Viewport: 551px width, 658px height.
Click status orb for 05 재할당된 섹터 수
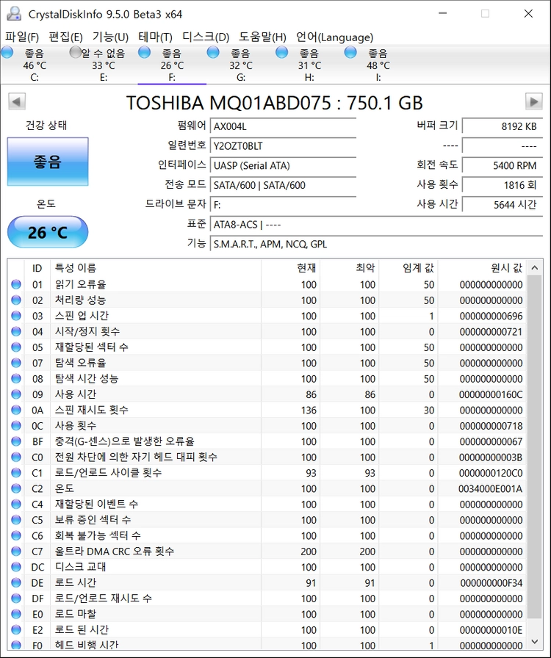pos(16,347)
